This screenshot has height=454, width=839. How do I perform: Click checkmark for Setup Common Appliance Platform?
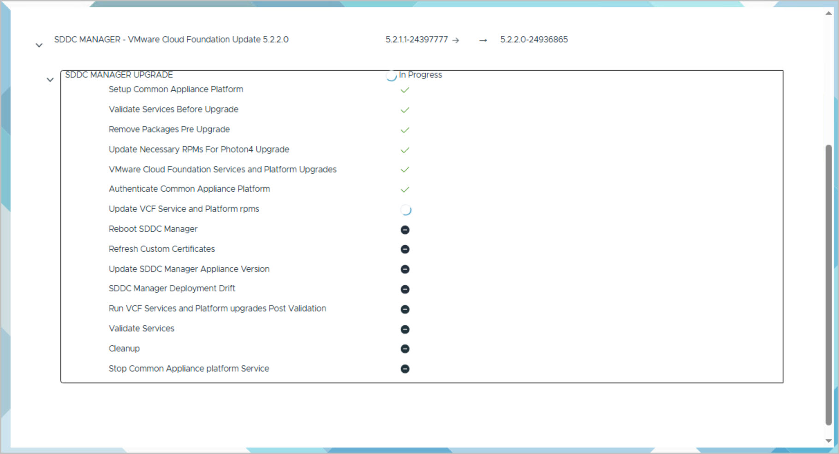click(x=405, y=90)
